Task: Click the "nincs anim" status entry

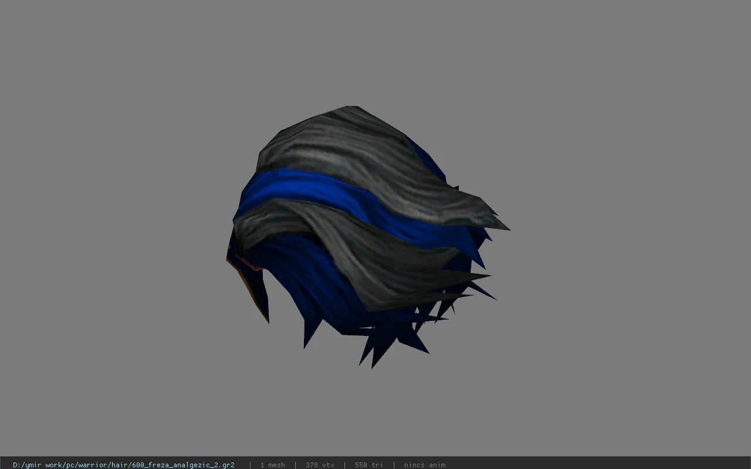Action: point(425,465)
